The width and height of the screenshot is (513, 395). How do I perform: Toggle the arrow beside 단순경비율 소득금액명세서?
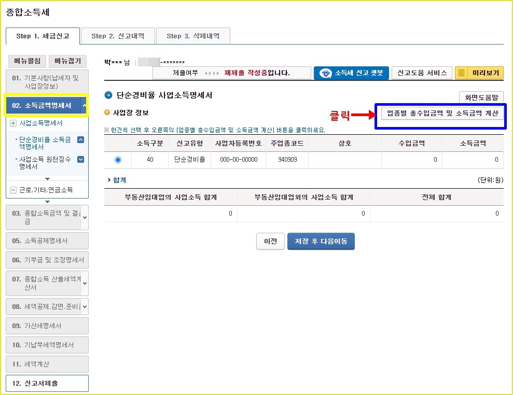(80, 139)
